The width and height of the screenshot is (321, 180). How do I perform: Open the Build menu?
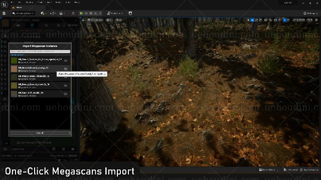[x=49, y=2]
